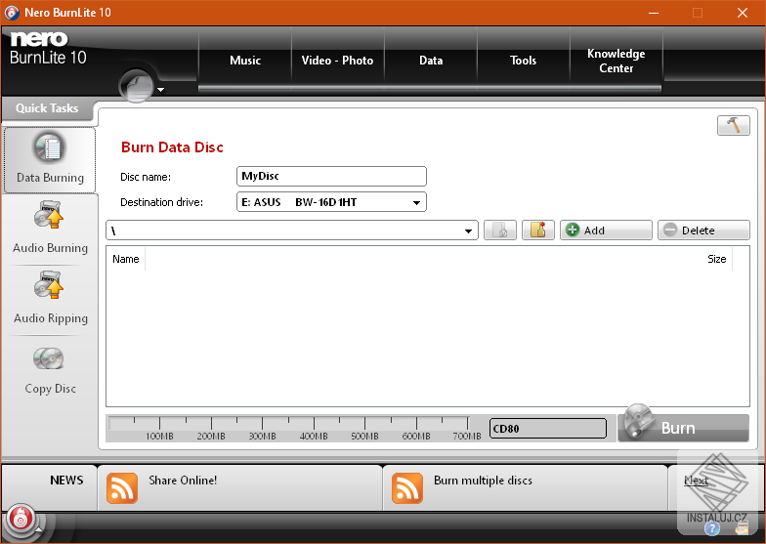
Task: Click the Burn Data Disc heading
Action: (x=172, y=147)
